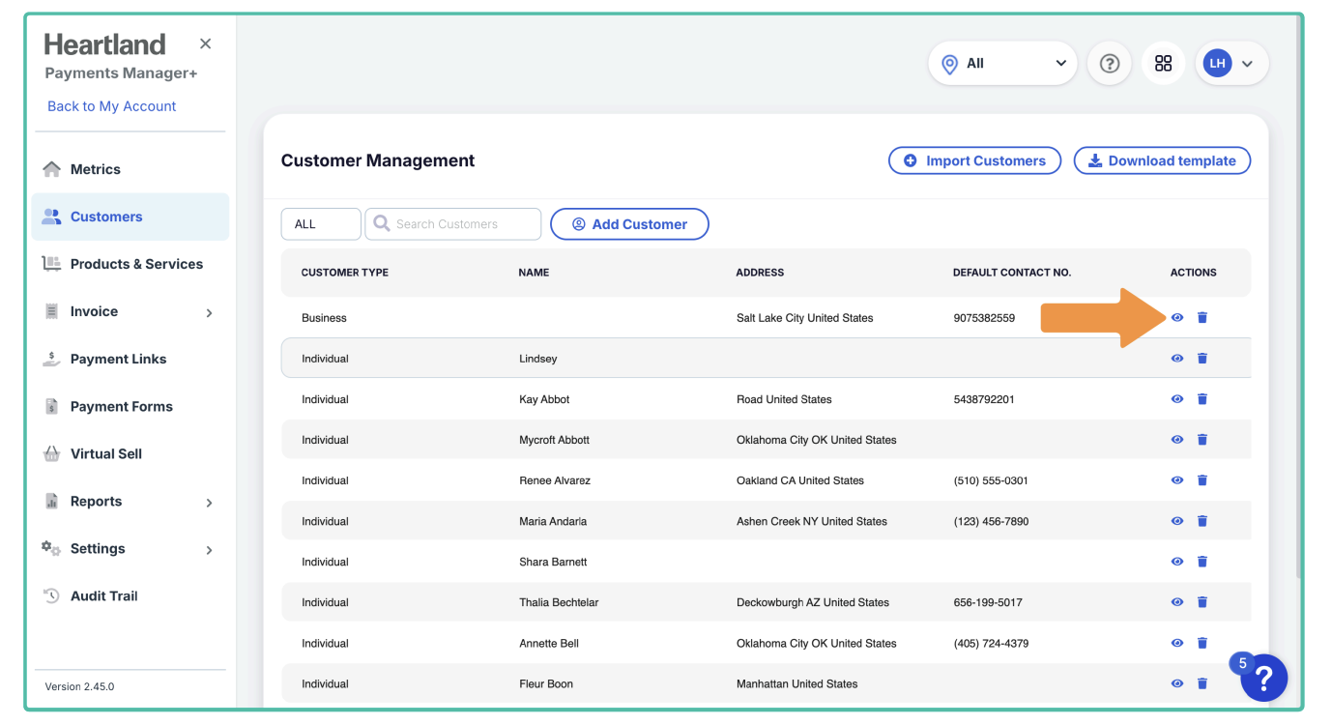Click the view eye icon for Kay Abbot
Screen dimensions: 1332x725
(1177, 399)
